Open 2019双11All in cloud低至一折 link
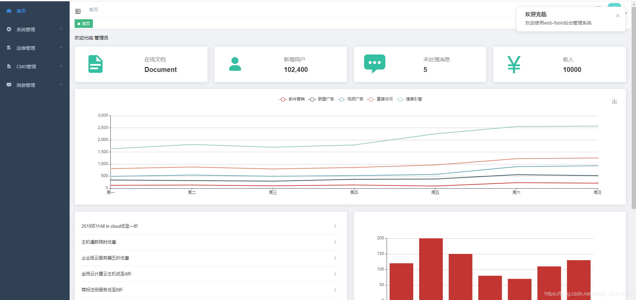 click(110, 226)
